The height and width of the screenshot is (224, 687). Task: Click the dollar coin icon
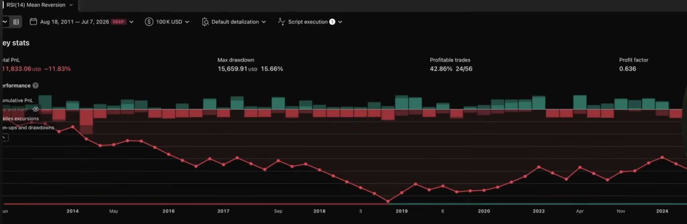click(149, 22)
